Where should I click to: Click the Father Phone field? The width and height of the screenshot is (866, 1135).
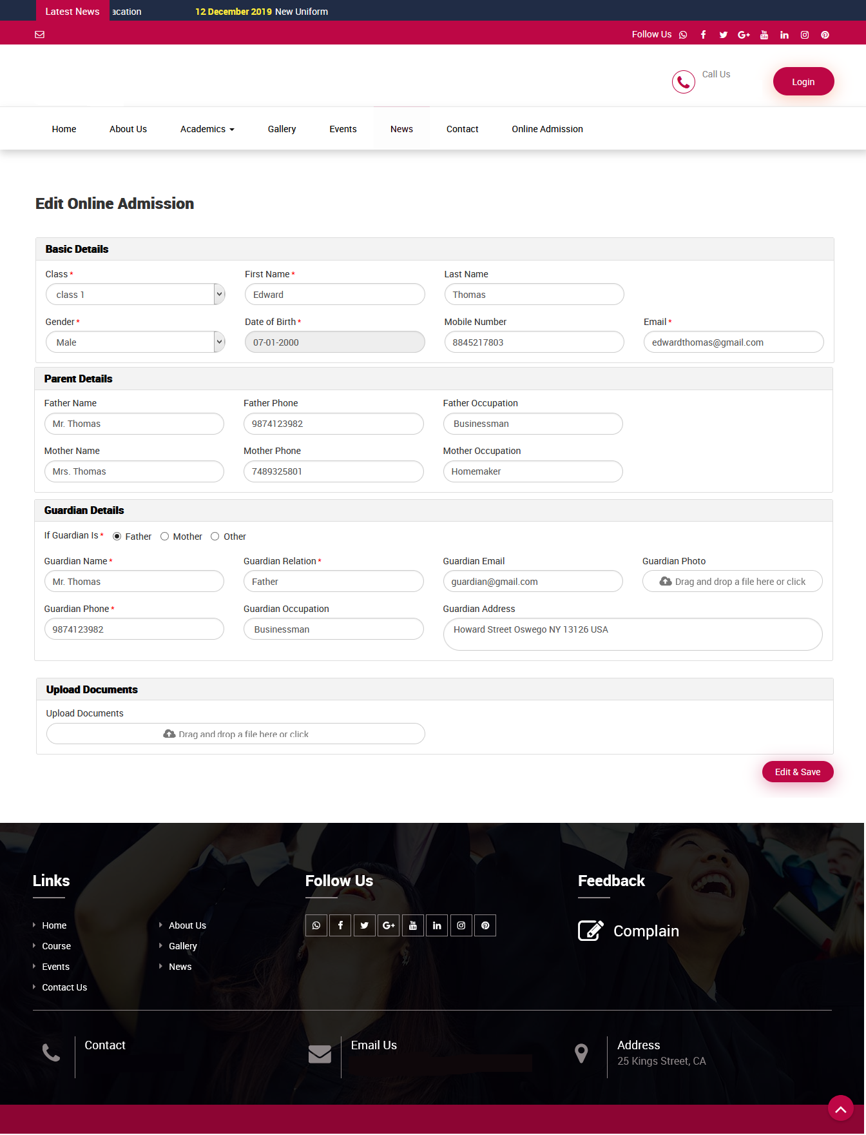tap(334, 424)
